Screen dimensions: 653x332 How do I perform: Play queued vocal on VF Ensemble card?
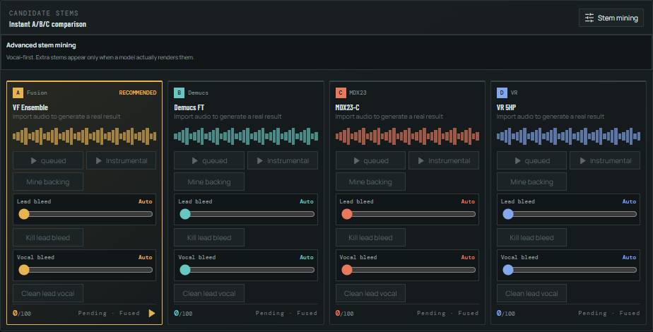[x=48, y=160]
